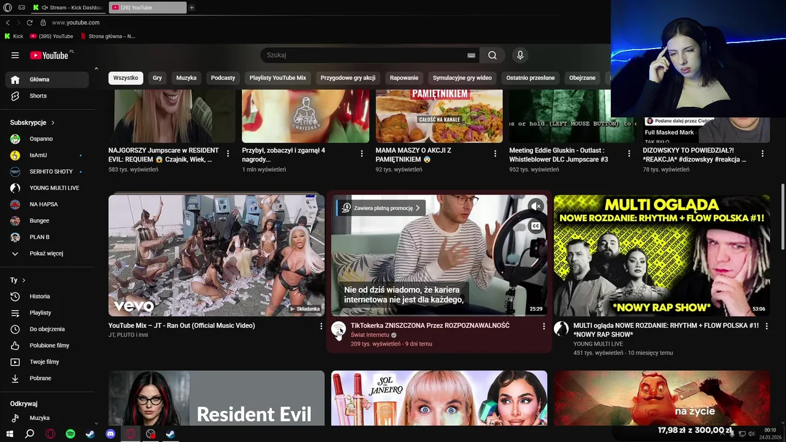This screenshot has width=786, height=442.
Task: Open options menu for MULTI ogląda NOWE ROZDANIE
Action: point(766,327)
